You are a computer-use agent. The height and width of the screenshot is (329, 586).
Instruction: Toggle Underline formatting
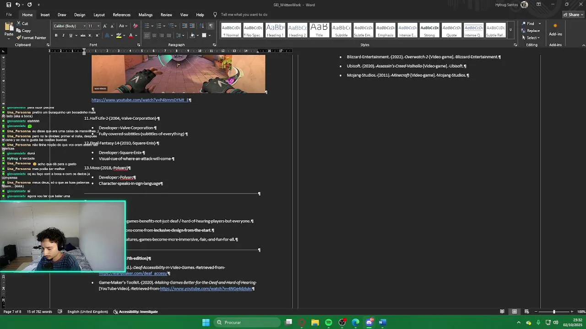71,36
